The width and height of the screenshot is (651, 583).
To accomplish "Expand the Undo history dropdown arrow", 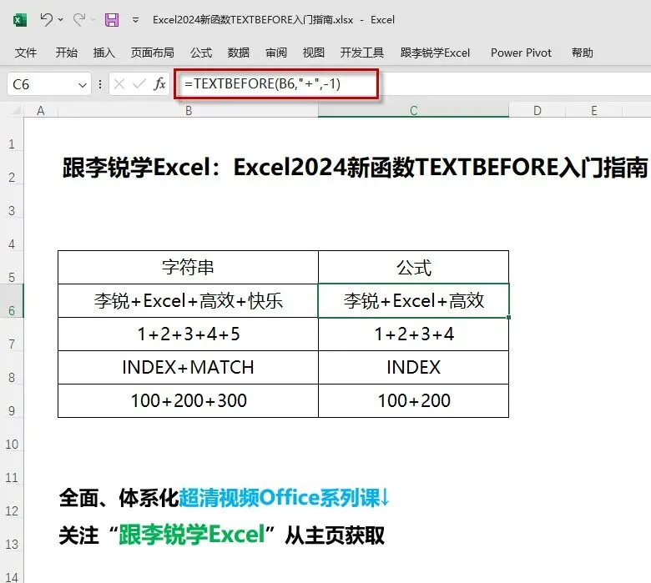I will point(61,19).
